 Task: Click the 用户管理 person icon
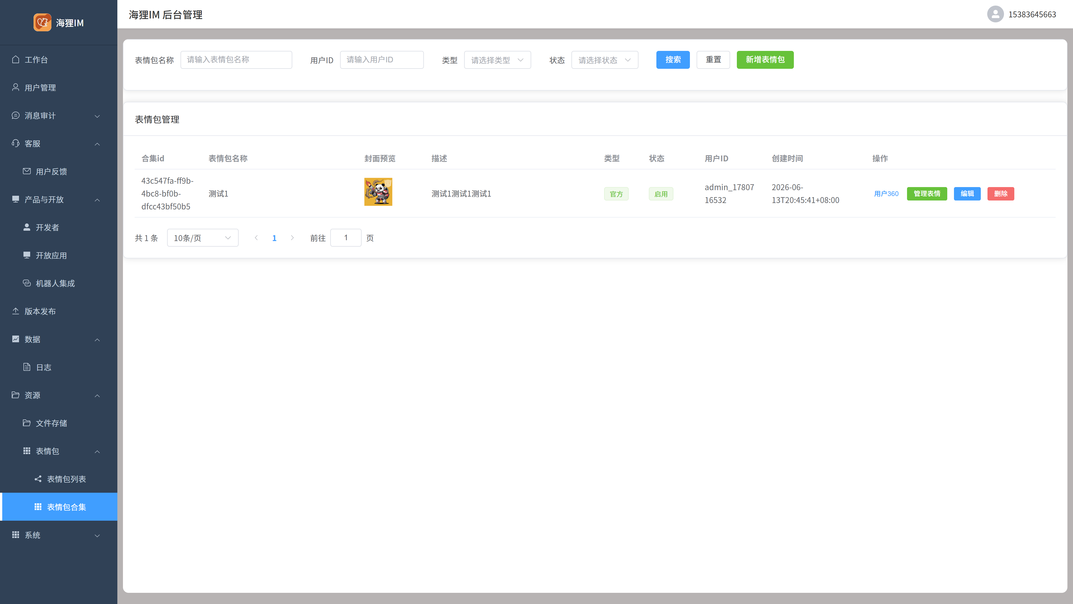(x=15, y=87)
